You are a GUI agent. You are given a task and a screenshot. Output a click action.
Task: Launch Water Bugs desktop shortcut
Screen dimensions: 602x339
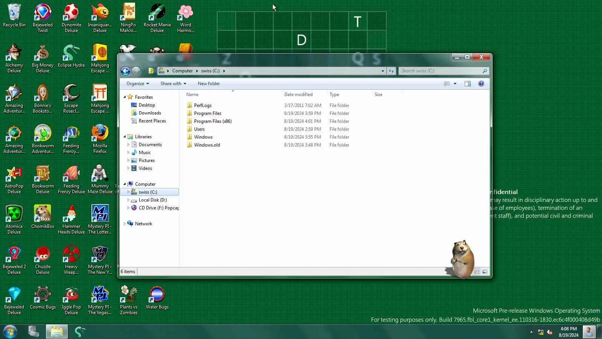[157, 297]
